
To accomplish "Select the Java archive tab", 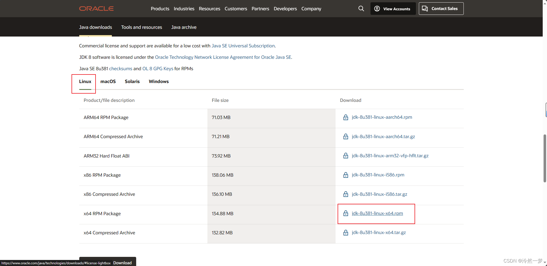I will tap(184, 27).
